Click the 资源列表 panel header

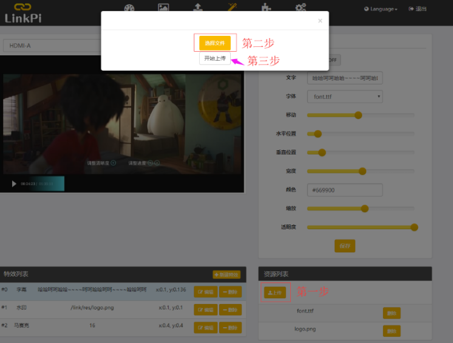click(345, 274)
